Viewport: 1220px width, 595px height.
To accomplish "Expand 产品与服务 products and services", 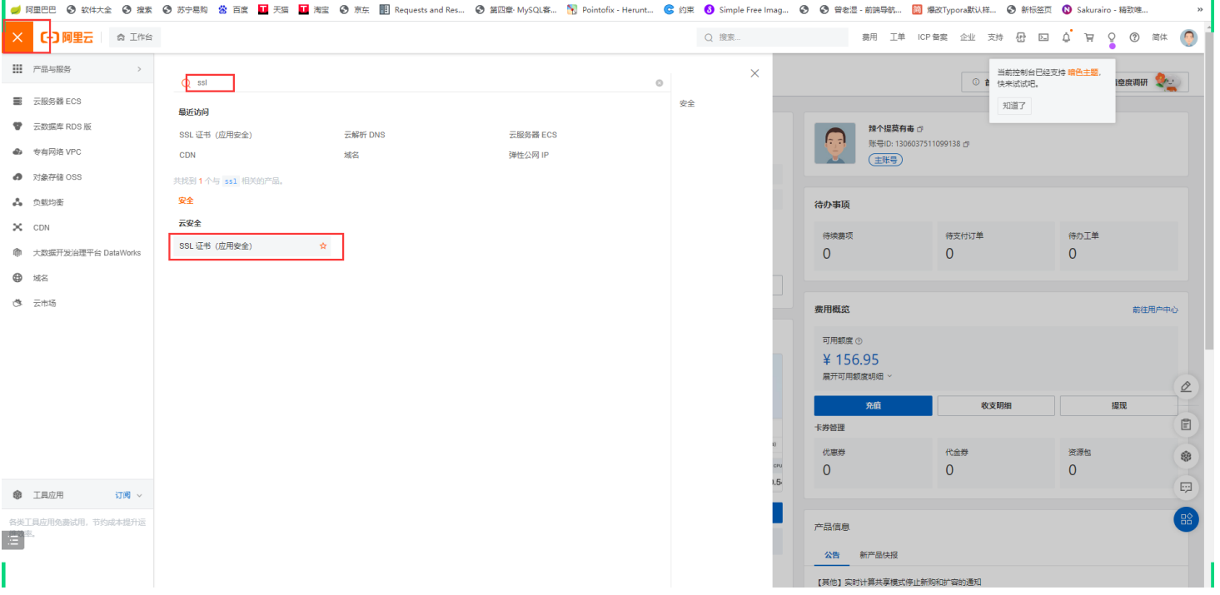I will pos(77,69).
